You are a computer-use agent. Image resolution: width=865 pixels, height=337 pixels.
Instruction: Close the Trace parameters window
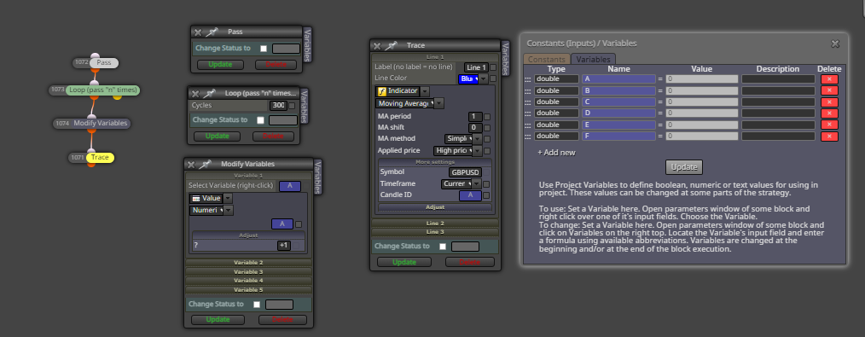tap(377, 46)
